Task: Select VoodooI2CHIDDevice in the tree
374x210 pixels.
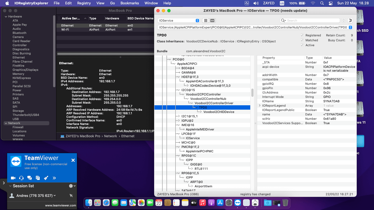Action: (x=219, y=112)
